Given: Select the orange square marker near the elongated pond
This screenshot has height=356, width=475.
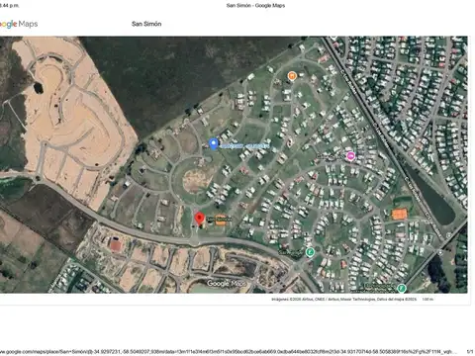Looking at the screenshot, I should pos(400,215).
